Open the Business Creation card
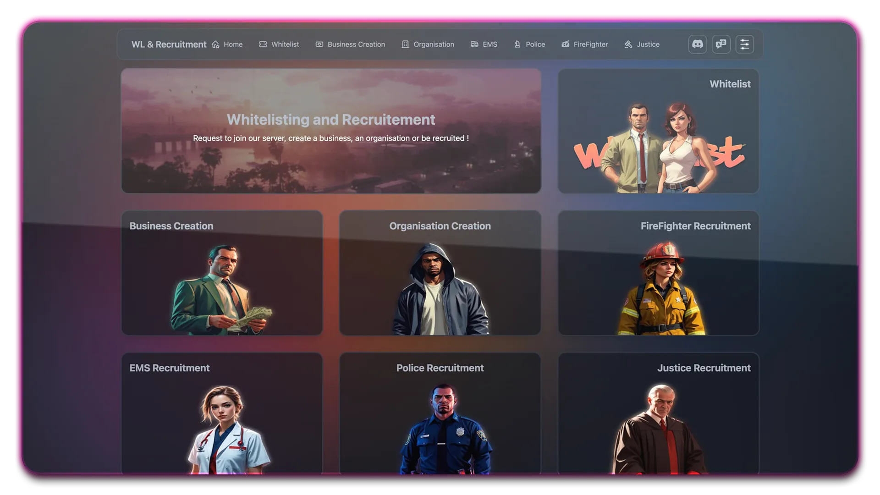Image resolution: width=880 pixels, height=495 pixels. click(x=222, y=273)
